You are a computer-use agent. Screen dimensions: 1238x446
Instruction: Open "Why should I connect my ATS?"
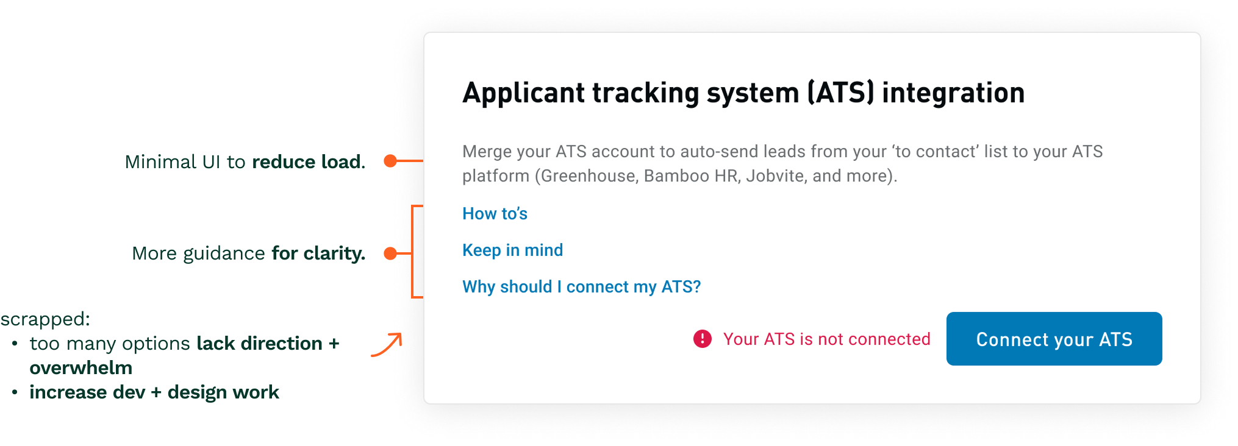pyautogui.click(x=581, y=287)
